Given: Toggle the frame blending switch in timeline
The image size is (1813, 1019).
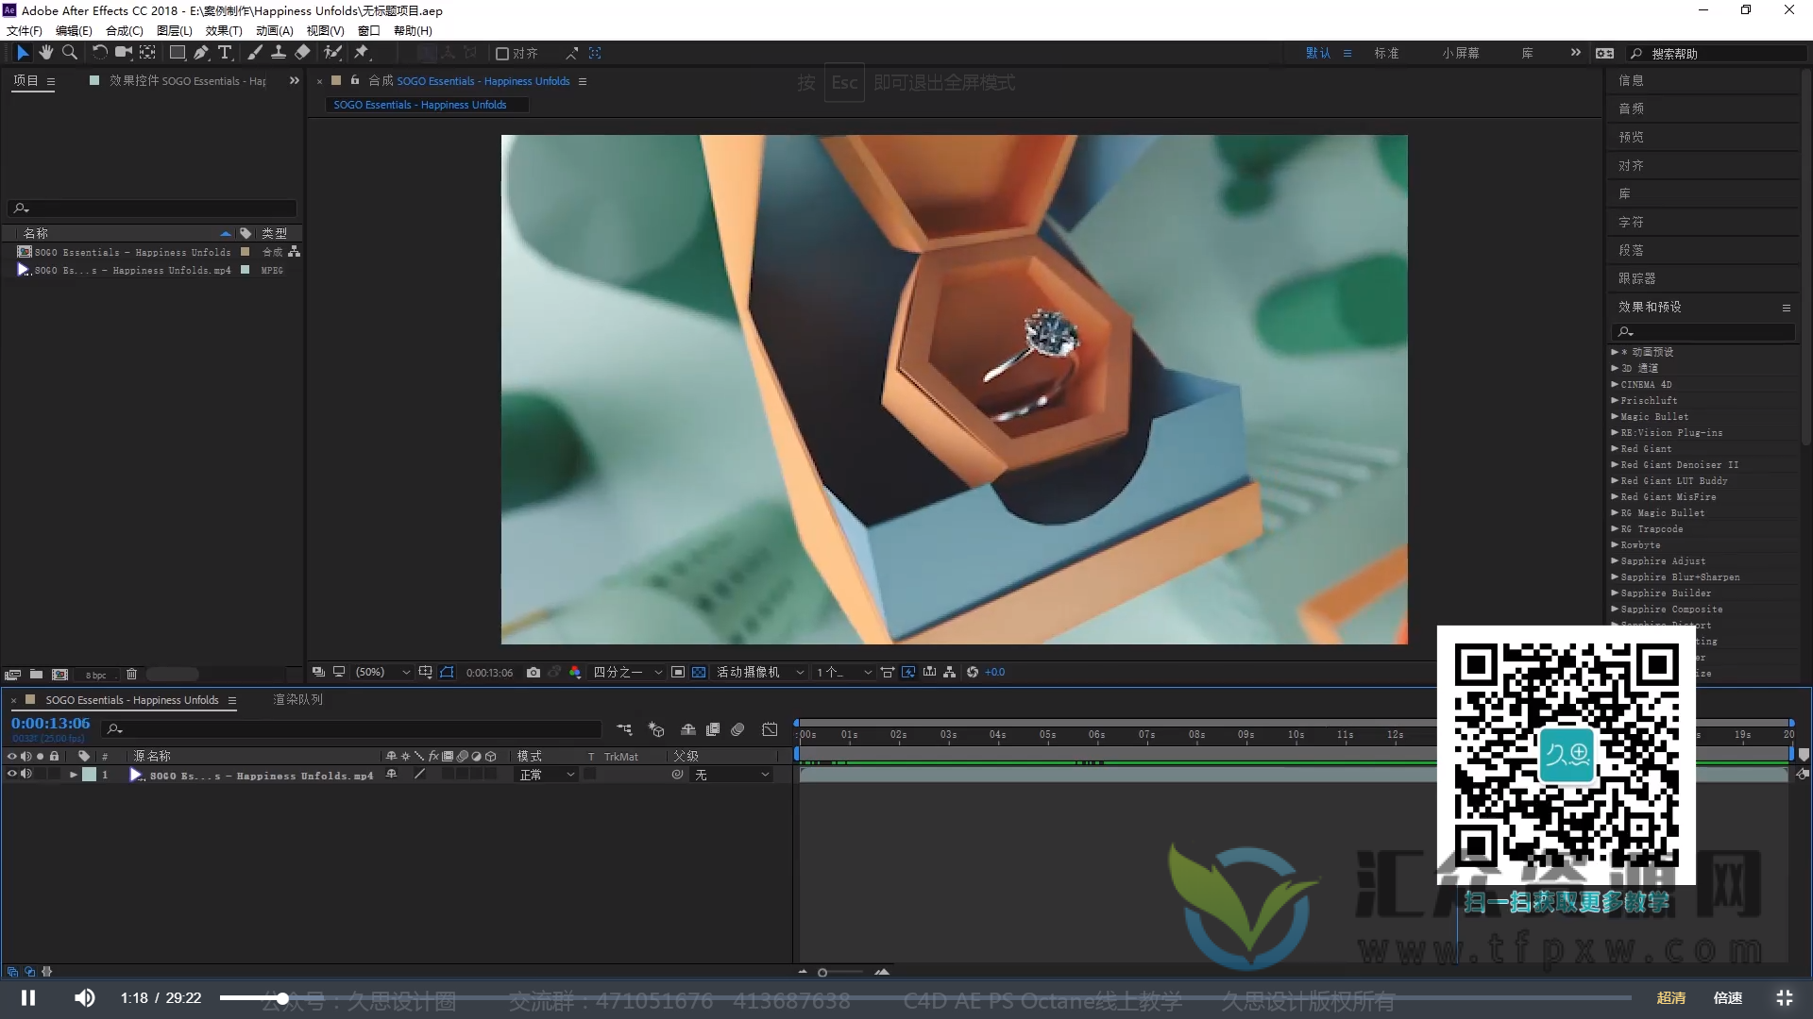Looking at the screenshot, I should tap(713, 728).
